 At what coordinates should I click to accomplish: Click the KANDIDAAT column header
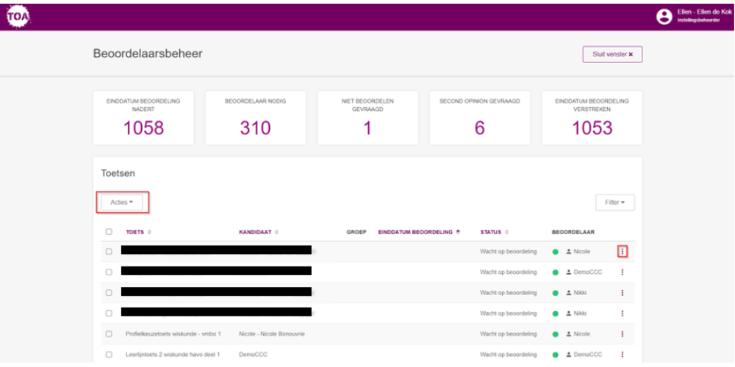256,232
